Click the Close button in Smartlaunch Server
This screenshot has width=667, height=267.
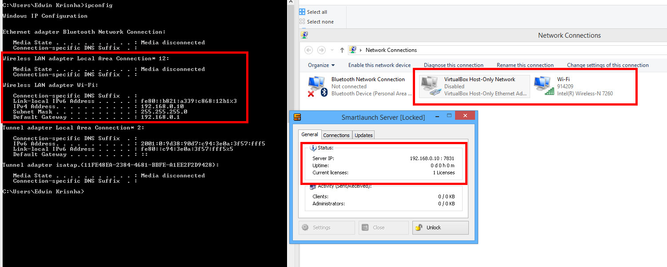[383, 228]
